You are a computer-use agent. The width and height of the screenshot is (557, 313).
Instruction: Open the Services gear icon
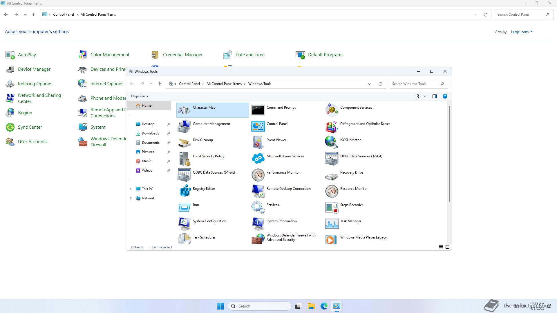point(258,208)
